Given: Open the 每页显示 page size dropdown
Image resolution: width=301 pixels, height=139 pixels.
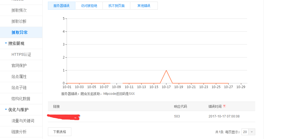Looking at the screenshot, I should point(248,132).
